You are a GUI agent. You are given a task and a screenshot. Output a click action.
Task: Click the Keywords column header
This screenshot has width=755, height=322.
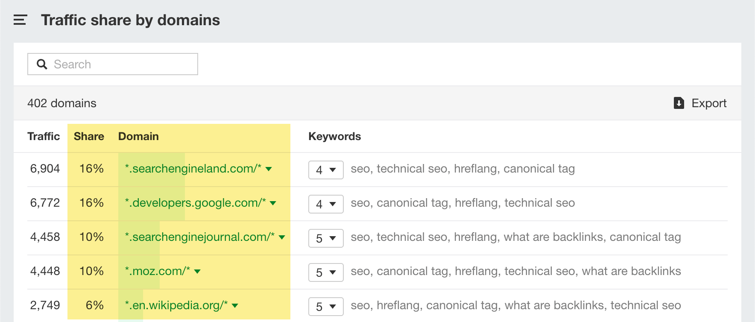(x=334, y=136)
